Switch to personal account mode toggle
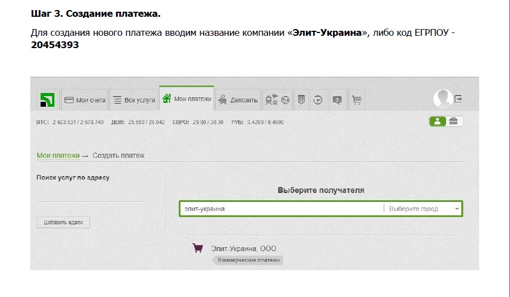This screenshot has width=510, height=297. click(437, 121)
